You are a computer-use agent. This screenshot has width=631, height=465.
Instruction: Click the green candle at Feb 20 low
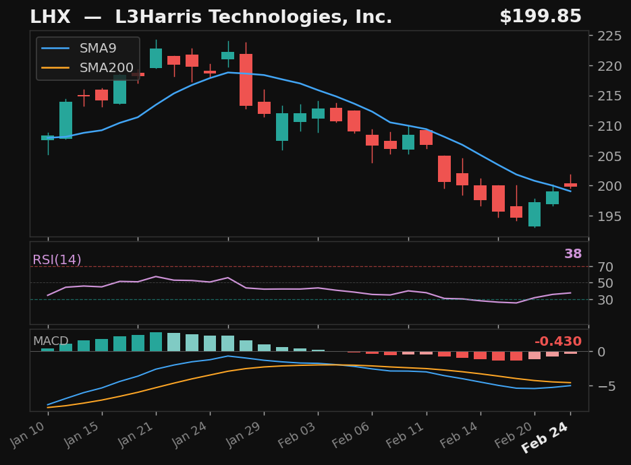point(534,214)
